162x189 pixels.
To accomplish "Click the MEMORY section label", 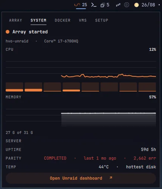I will tap(14, 97).
